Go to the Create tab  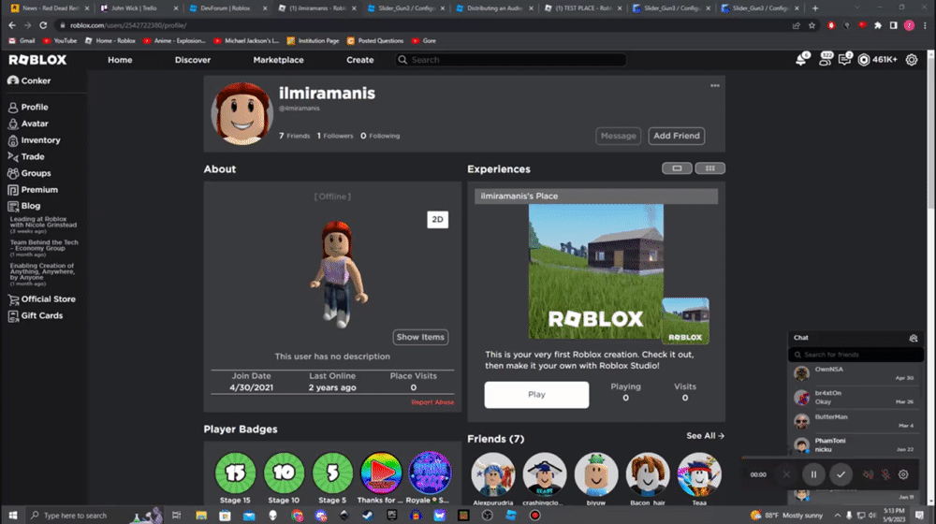click(360, 60)
